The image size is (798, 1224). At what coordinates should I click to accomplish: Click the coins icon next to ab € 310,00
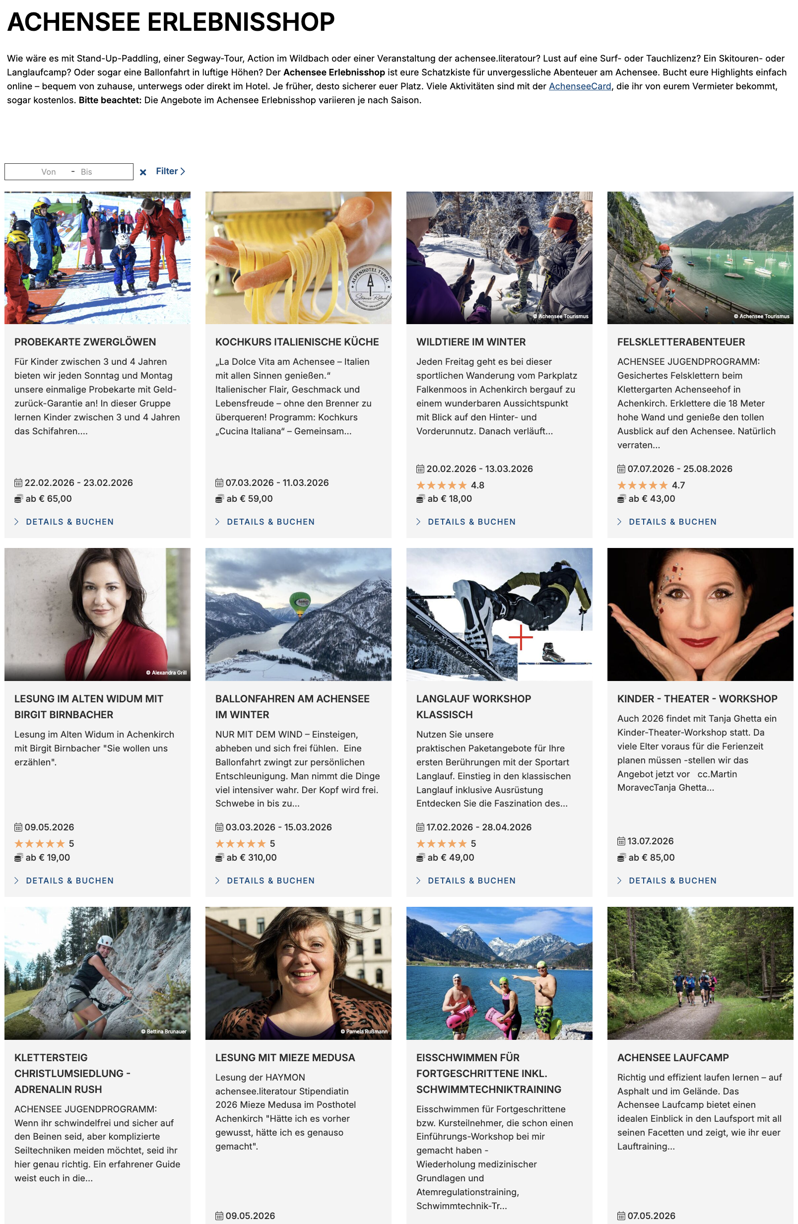219,857
